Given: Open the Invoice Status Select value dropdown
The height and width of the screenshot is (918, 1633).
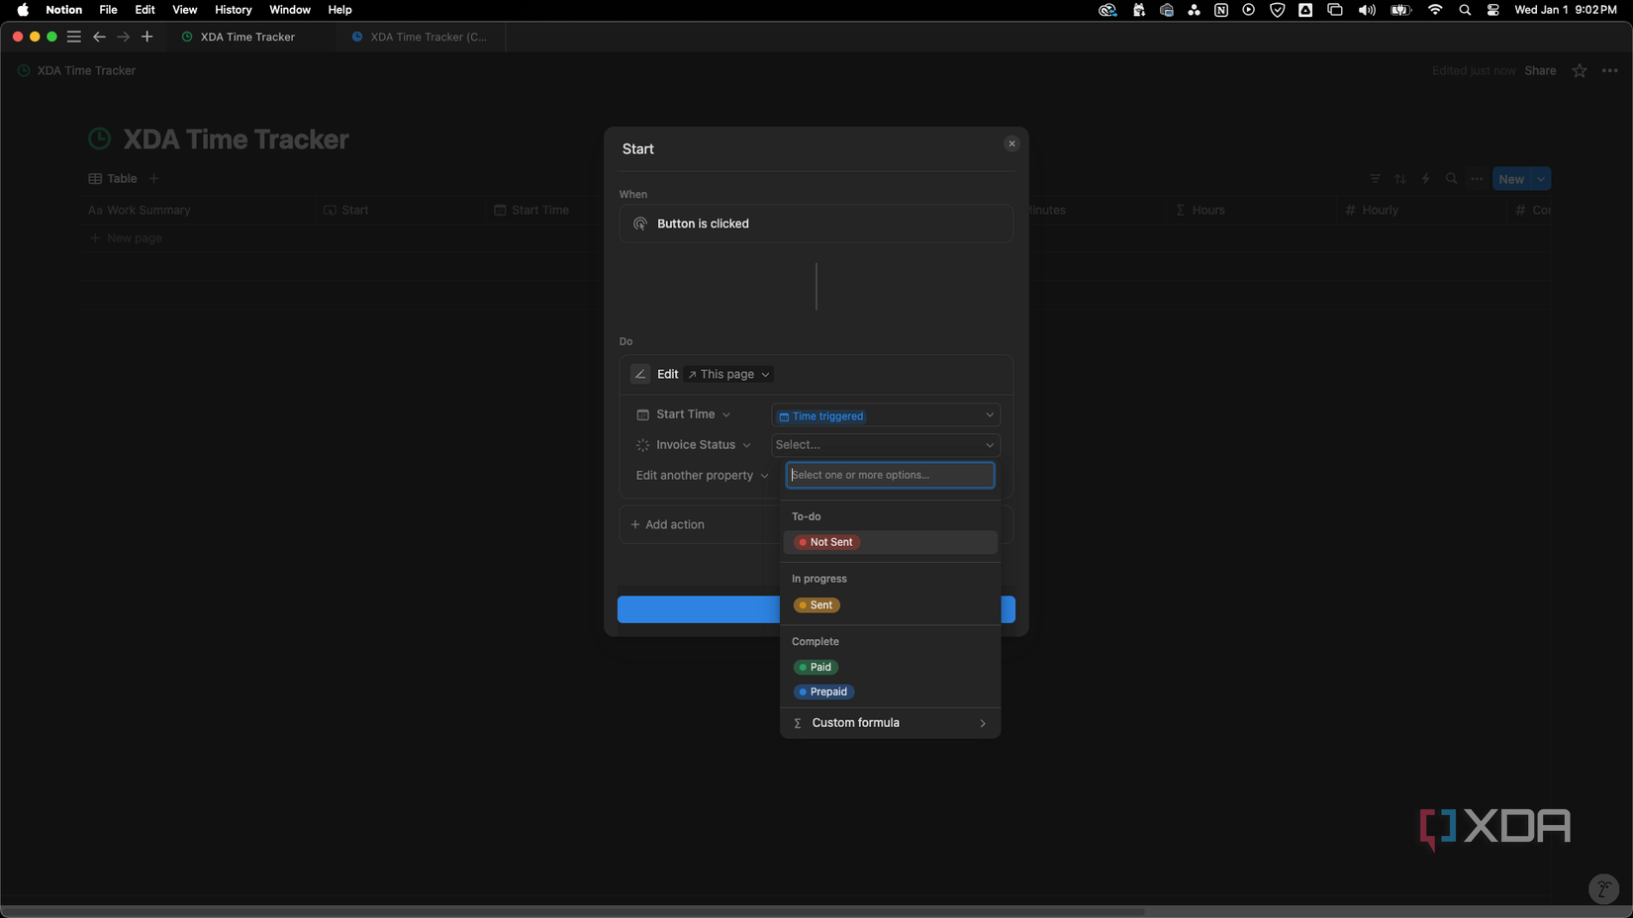Looking at the screenshot, I should (886, 445).
